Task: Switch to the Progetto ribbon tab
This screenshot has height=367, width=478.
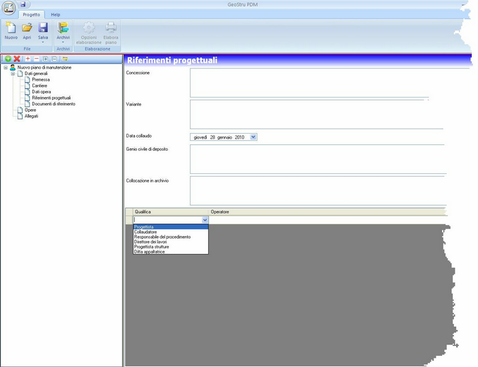Action: tap(31, 14)
